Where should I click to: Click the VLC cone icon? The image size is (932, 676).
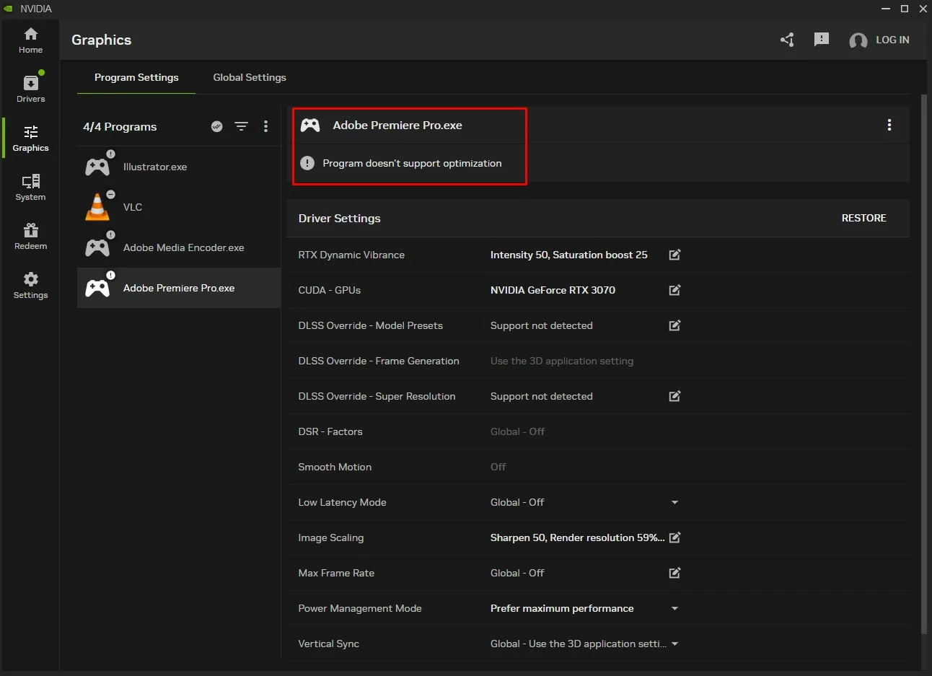[97, 207]
